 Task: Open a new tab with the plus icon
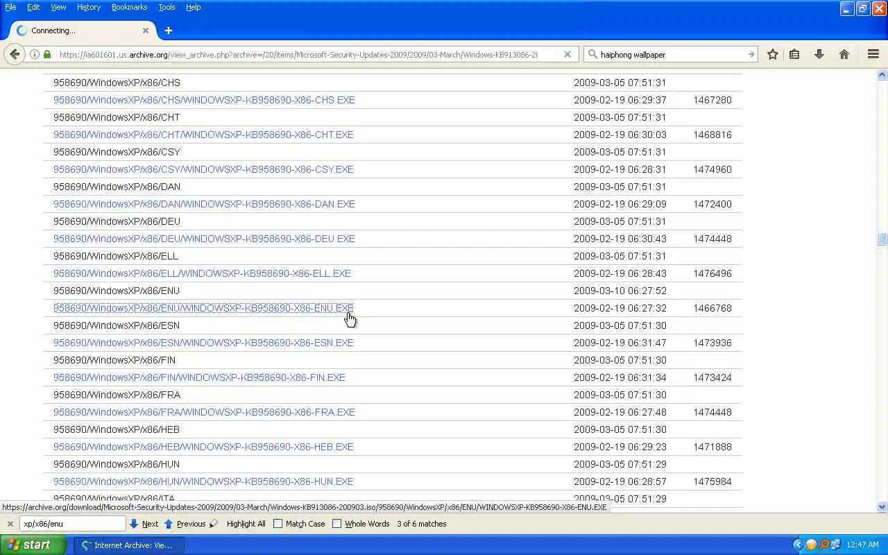click(x=169, y=31)
